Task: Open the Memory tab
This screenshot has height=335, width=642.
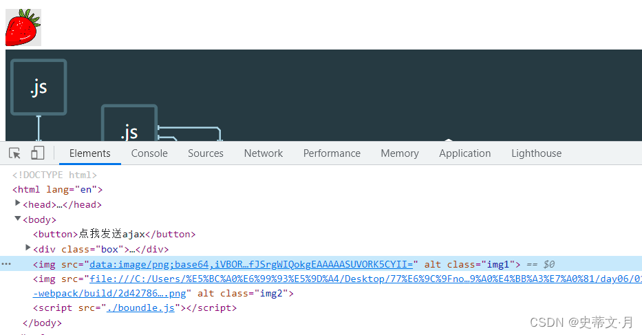Action: pyautogui.click(x=400, y=153)
